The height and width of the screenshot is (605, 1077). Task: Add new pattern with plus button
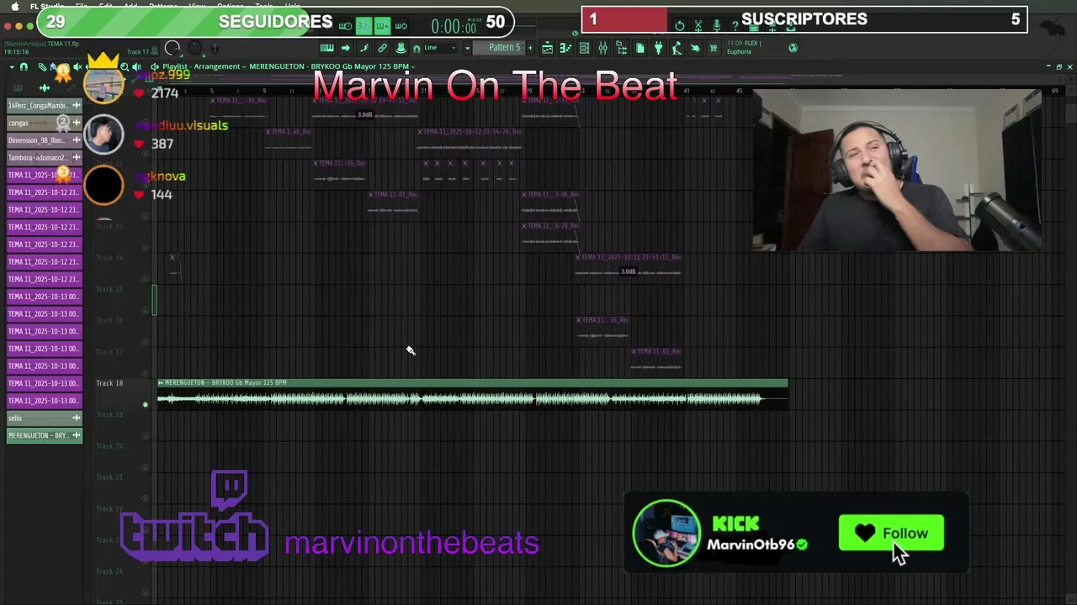530,48
